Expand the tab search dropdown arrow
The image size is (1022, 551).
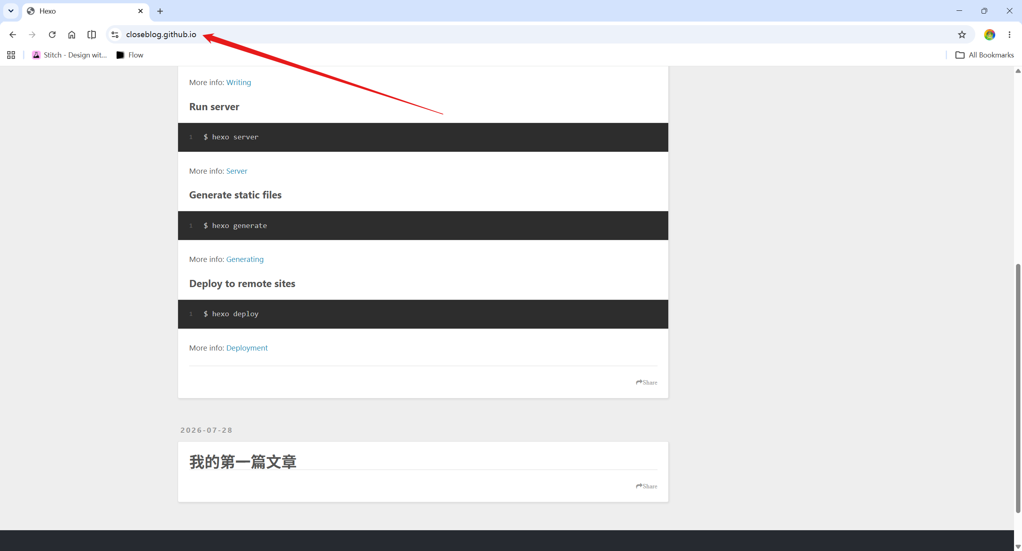pyautogui.click(x=11, y=11)
